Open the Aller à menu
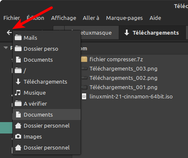 click(91, 18)
